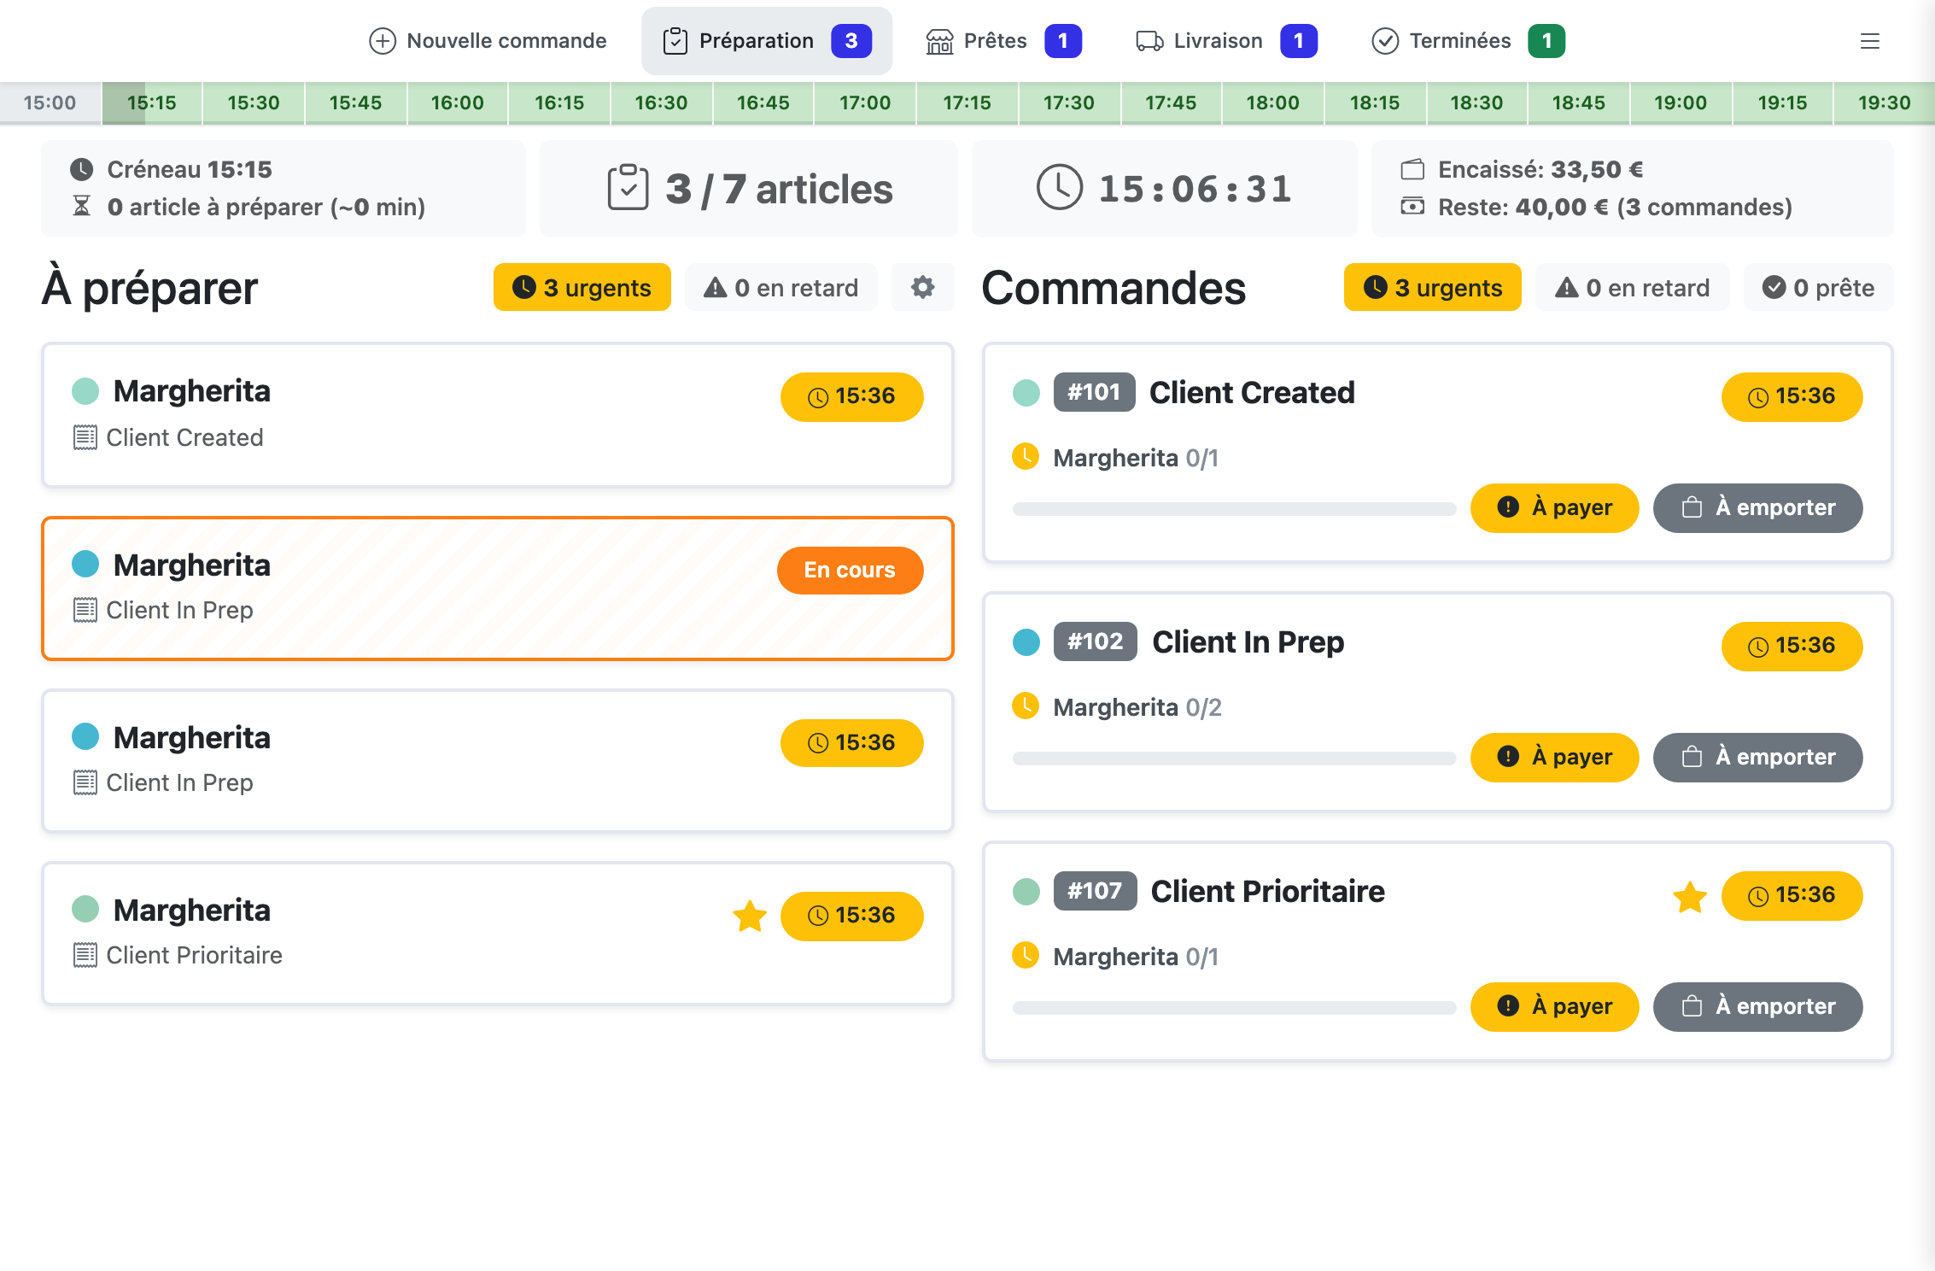Select the 19:30 slot in the timeline
Screen dimensions: 1935x1271
1884,103
